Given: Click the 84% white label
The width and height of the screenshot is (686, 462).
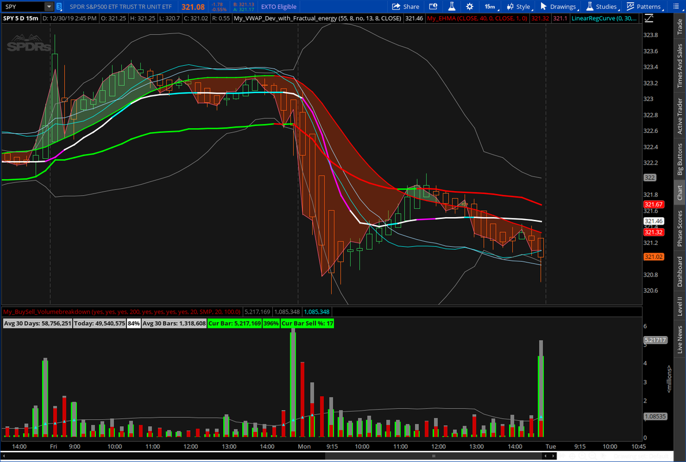Looking at the screenshot, I should [x=134, y=323].
